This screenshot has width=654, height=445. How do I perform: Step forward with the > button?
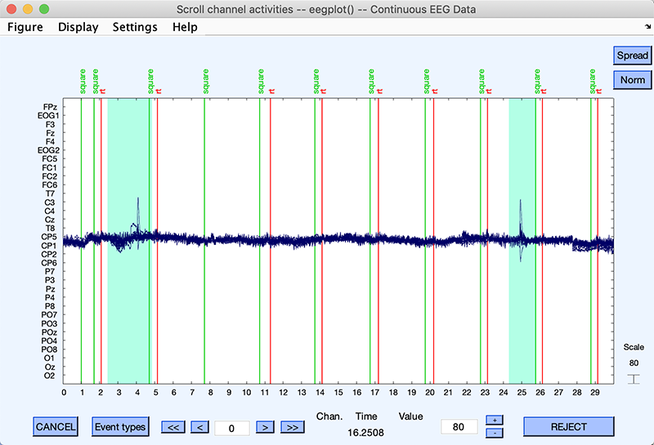tap(264, 426)
